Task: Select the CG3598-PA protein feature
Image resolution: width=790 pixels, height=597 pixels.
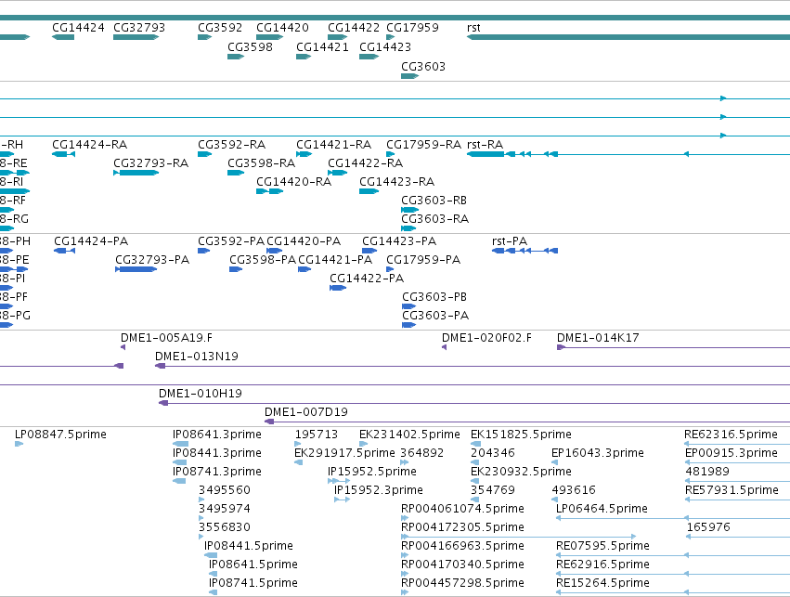Action: point(236,269)
